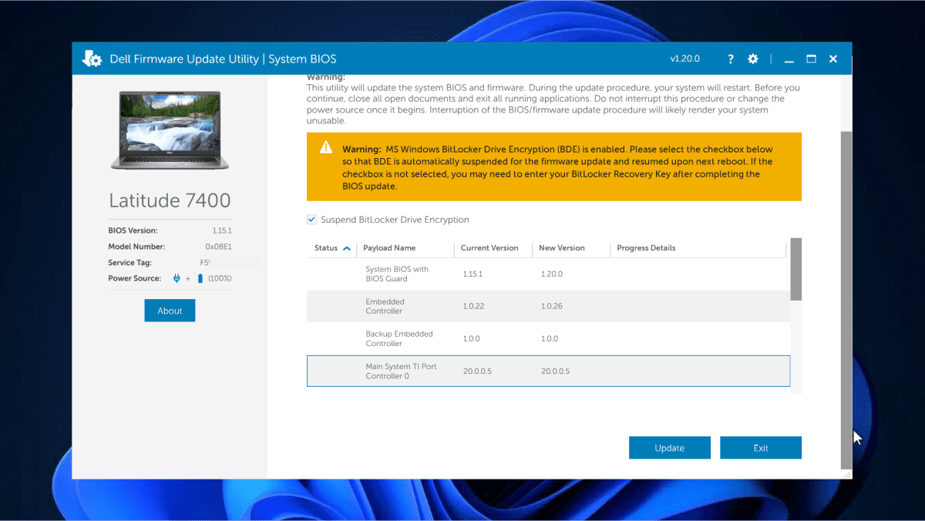Click the yellow warning triangle icon
The image size is (925, 521).
coord(327,148)
